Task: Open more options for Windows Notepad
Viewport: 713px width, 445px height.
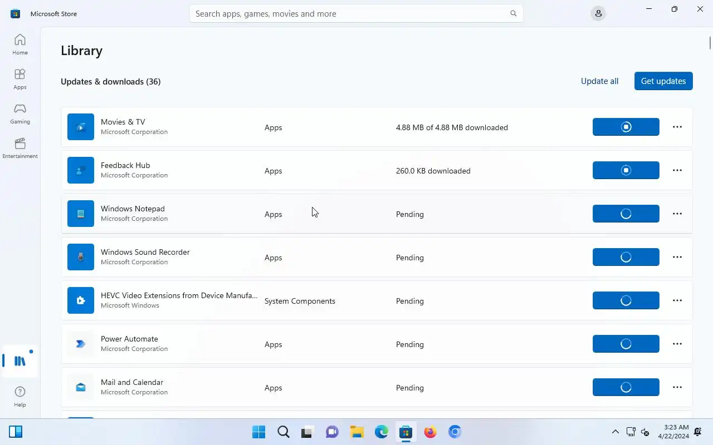Action: [x=677, y=214]
